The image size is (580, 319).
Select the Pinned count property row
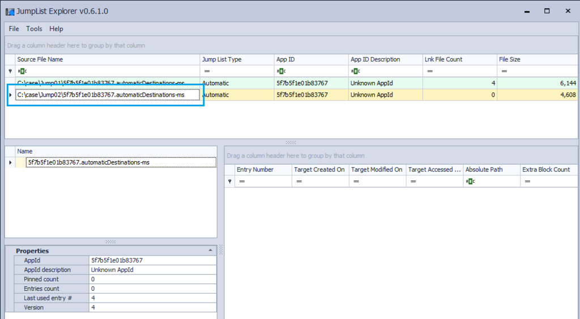click(x=116, y=279)
